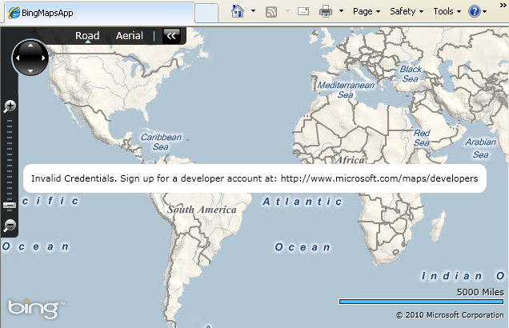Click the Africa label on map
Image resolution: width=509 pixels, height=328 pixels.
[350, 159]
